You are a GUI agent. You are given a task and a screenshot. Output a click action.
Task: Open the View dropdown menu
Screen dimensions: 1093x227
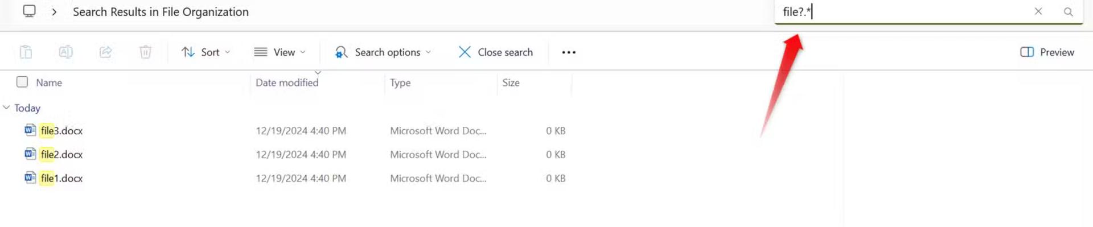point(280,52)
